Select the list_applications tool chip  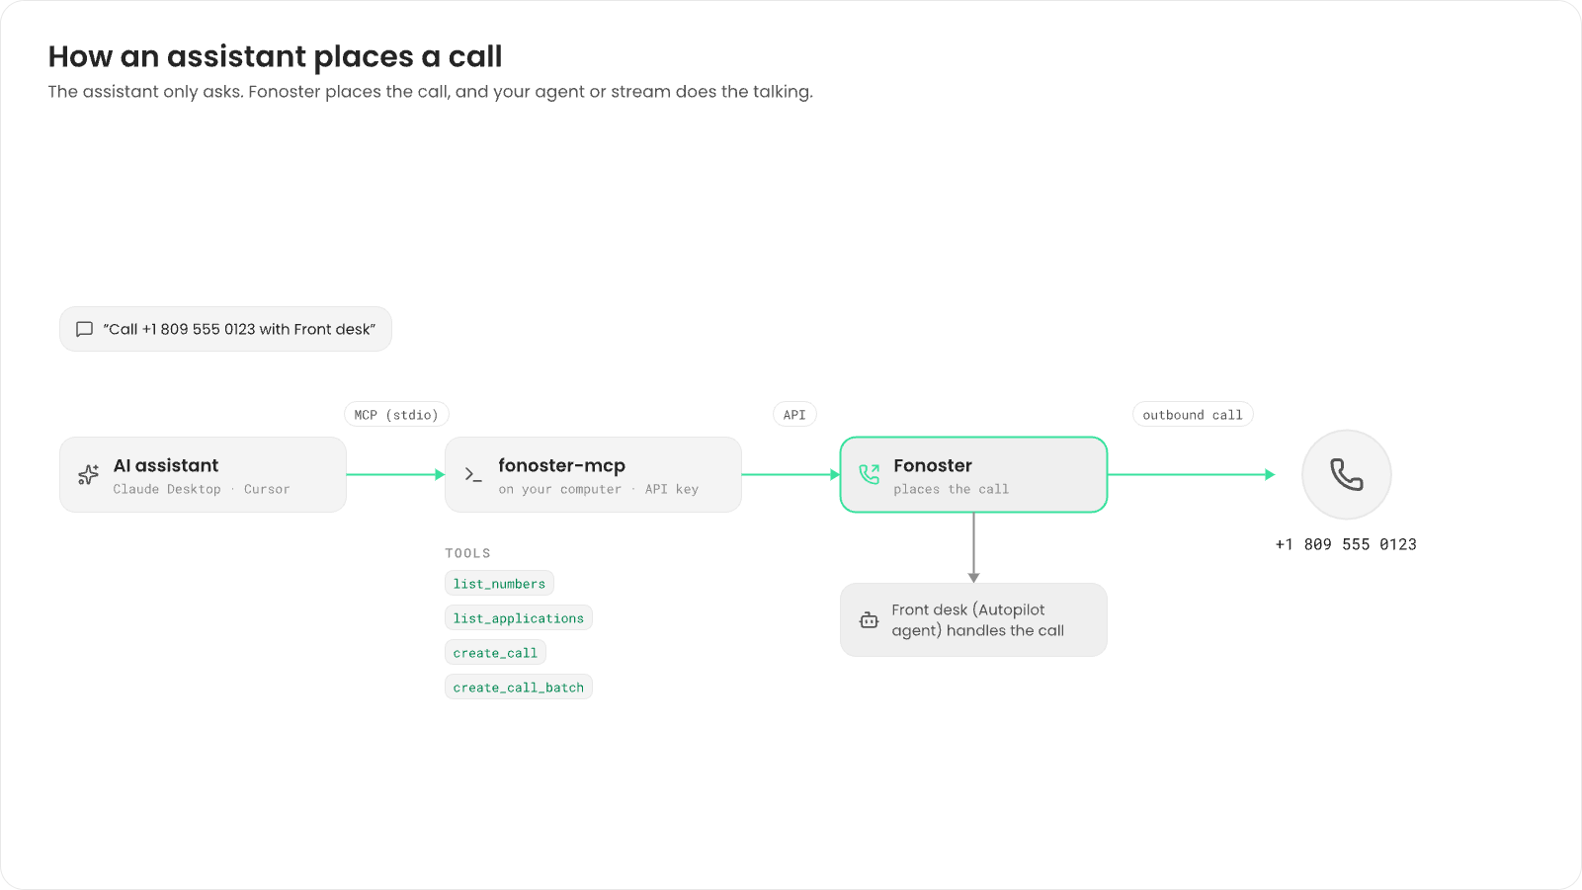[519, 618]
